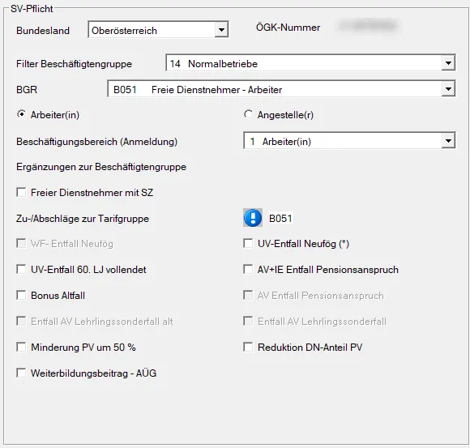Enable Reduktion DN-Anteil PV checkbox
470x448 pixels.
[x=248, y=348]
